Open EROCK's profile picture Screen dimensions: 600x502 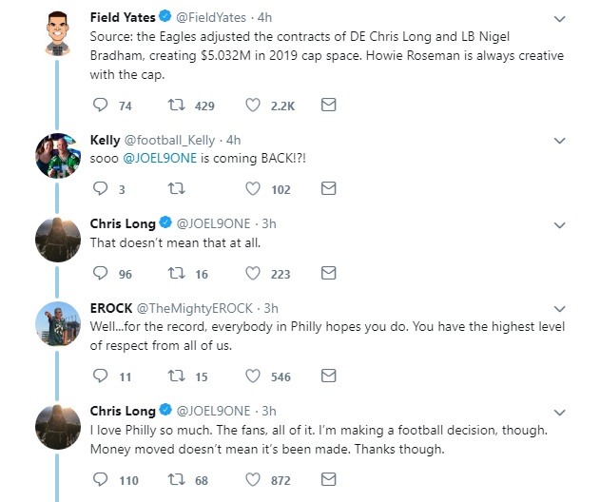pyautogui.click(x=55, y=326)
